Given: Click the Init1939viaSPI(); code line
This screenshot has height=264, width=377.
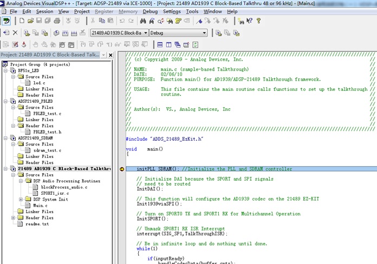Looking at the screenshot, I should point(159,204).
